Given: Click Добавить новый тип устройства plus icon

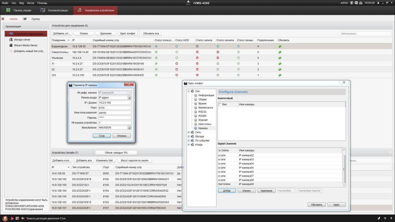Looking at the screenshot, I should click(x=11, y=51).
